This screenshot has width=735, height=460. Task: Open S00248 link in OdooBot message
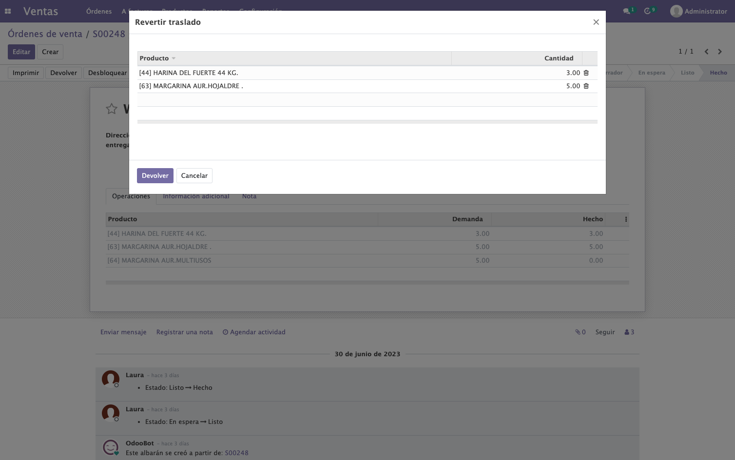[236, 453]
